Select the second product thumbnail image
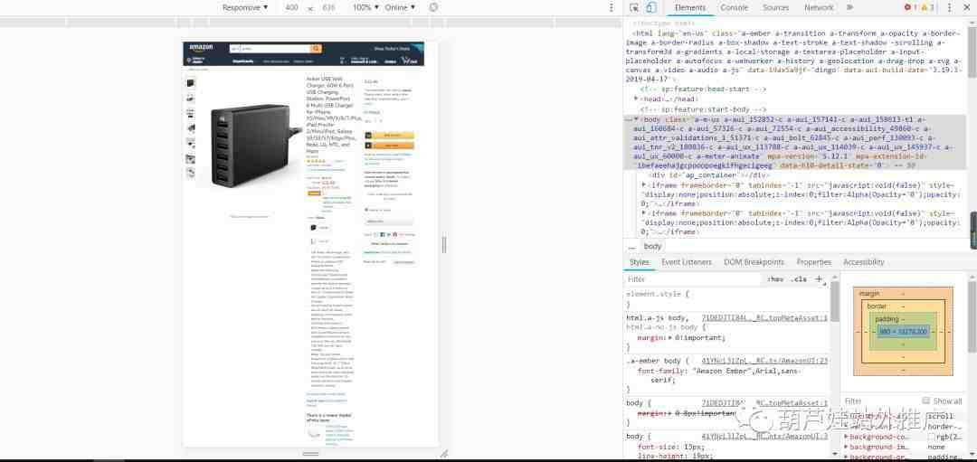 click(x=190, y=98)
